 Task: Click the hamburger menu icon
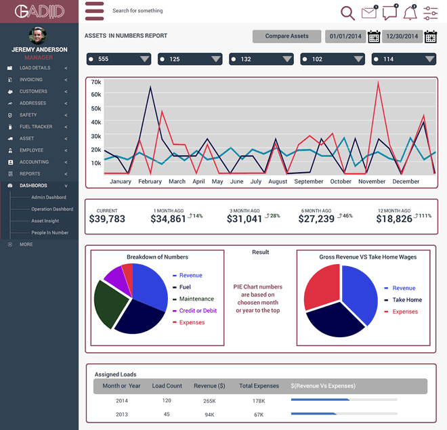[95, 12]
